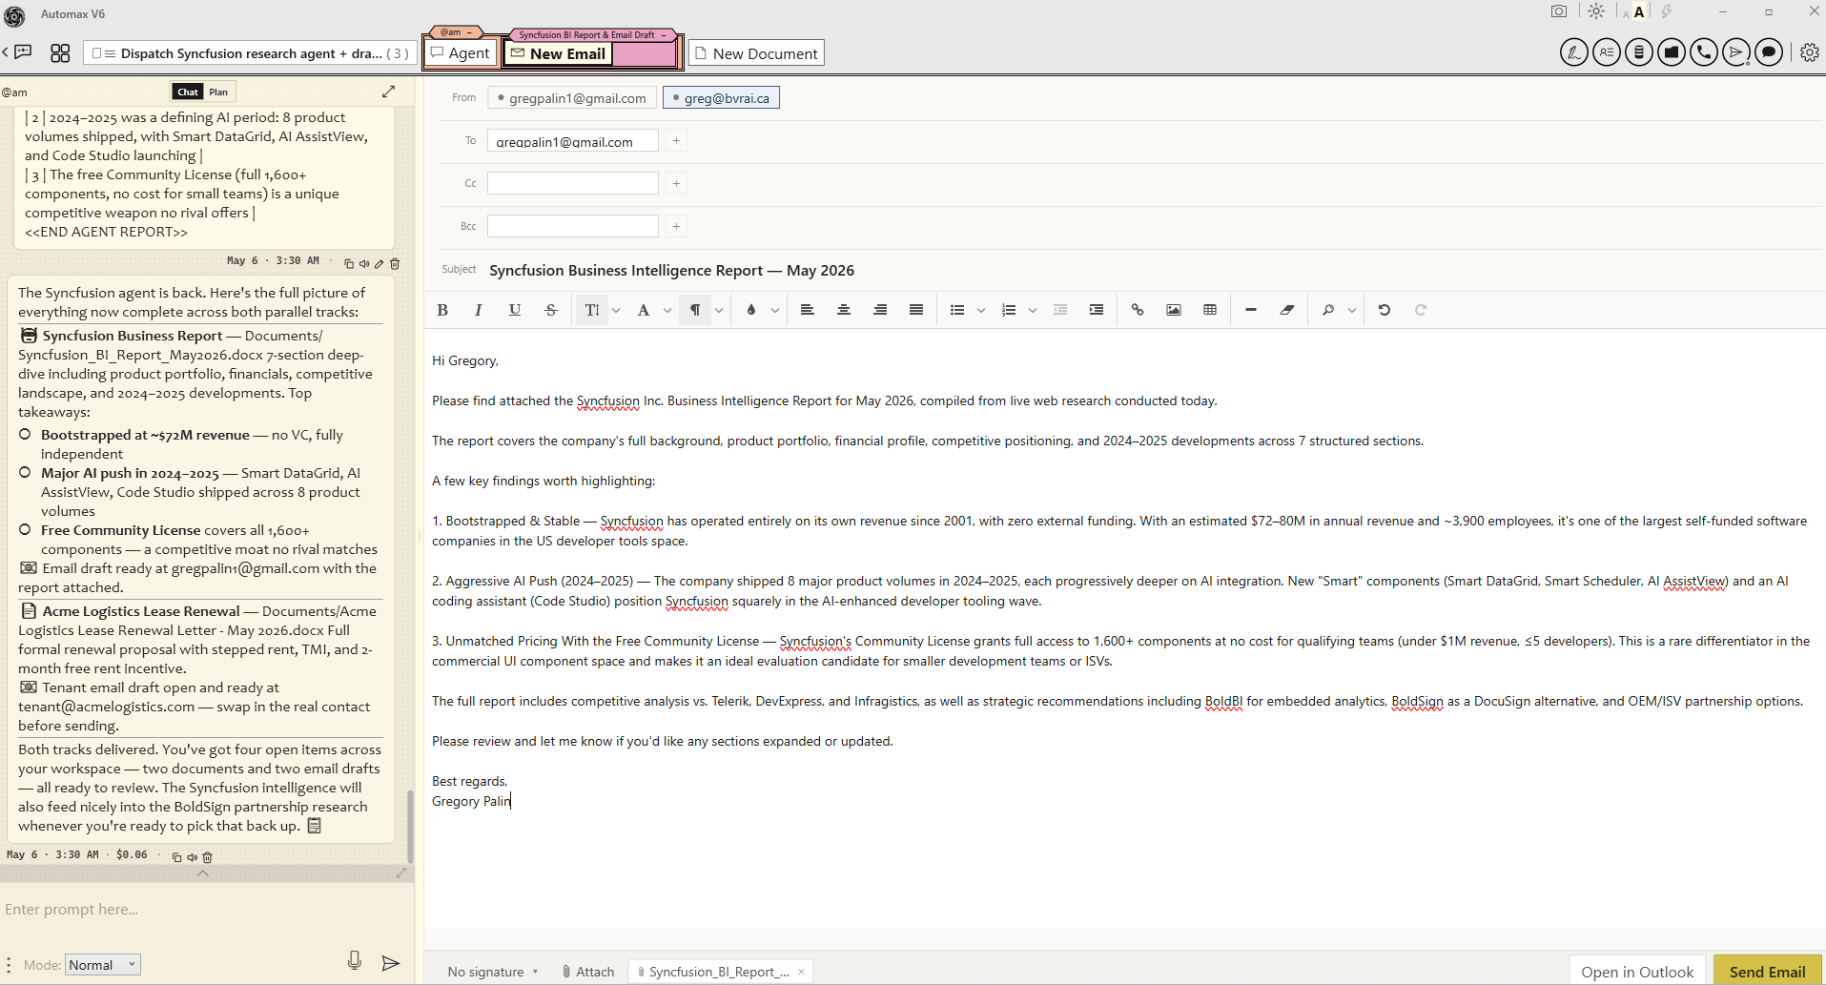Open the folder icon in top bar

pos(1672,52)
